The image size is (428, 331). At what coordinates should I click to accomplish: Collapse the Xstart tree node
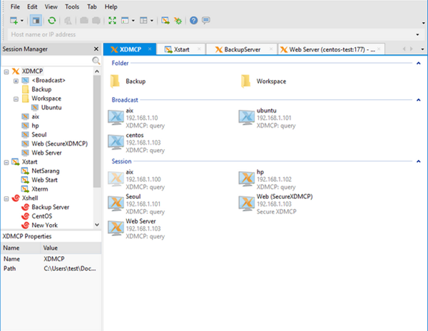[6, 162]
